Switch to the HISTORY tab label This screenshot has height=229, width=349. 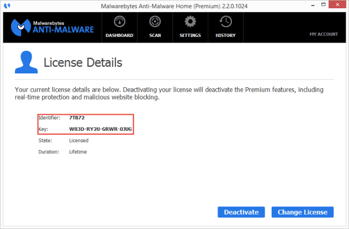pyautogui.click(x=225, y=35)
